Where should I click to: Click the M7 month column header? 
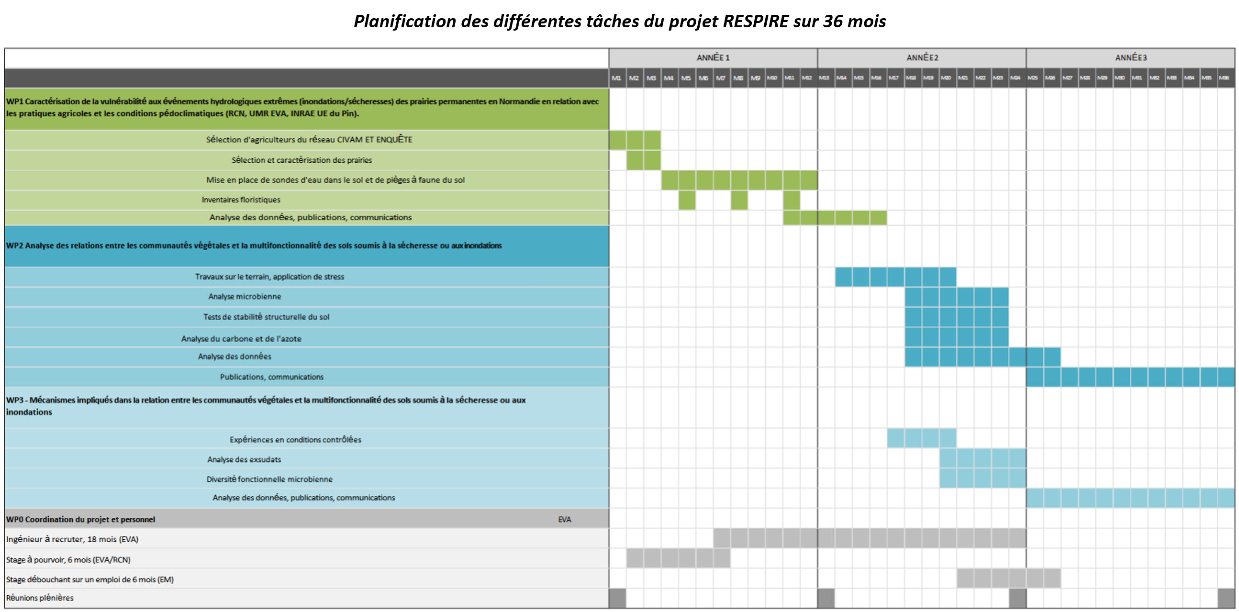pos(722,78)
